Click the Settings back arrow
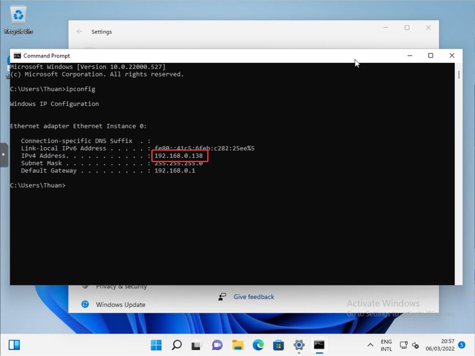The width and height of the screenshot is (475, 356). pos(79,31)
